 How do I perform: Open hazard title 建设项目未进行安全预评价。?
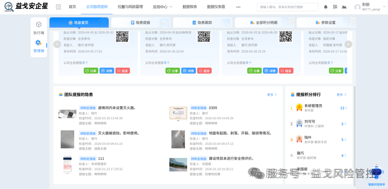coord(232,158)
